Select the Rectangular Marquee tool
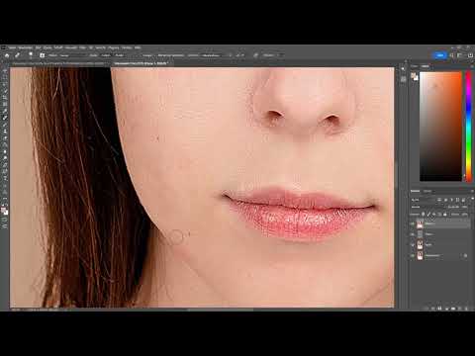The image size is (475, 356). click(x=5, y=77)
